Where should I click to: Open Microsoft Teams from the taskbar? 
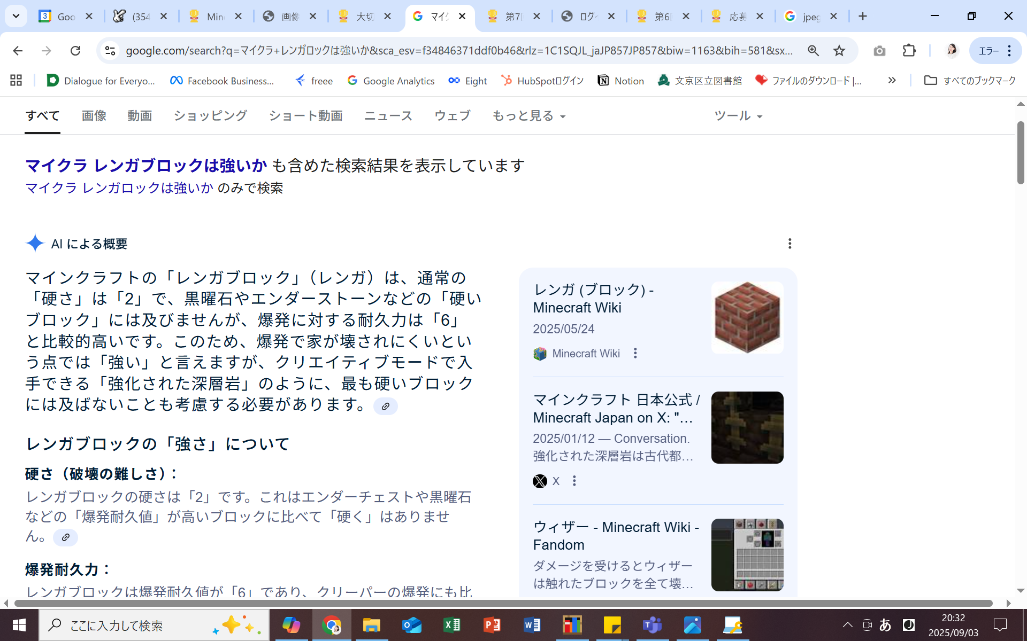[652, 625]
